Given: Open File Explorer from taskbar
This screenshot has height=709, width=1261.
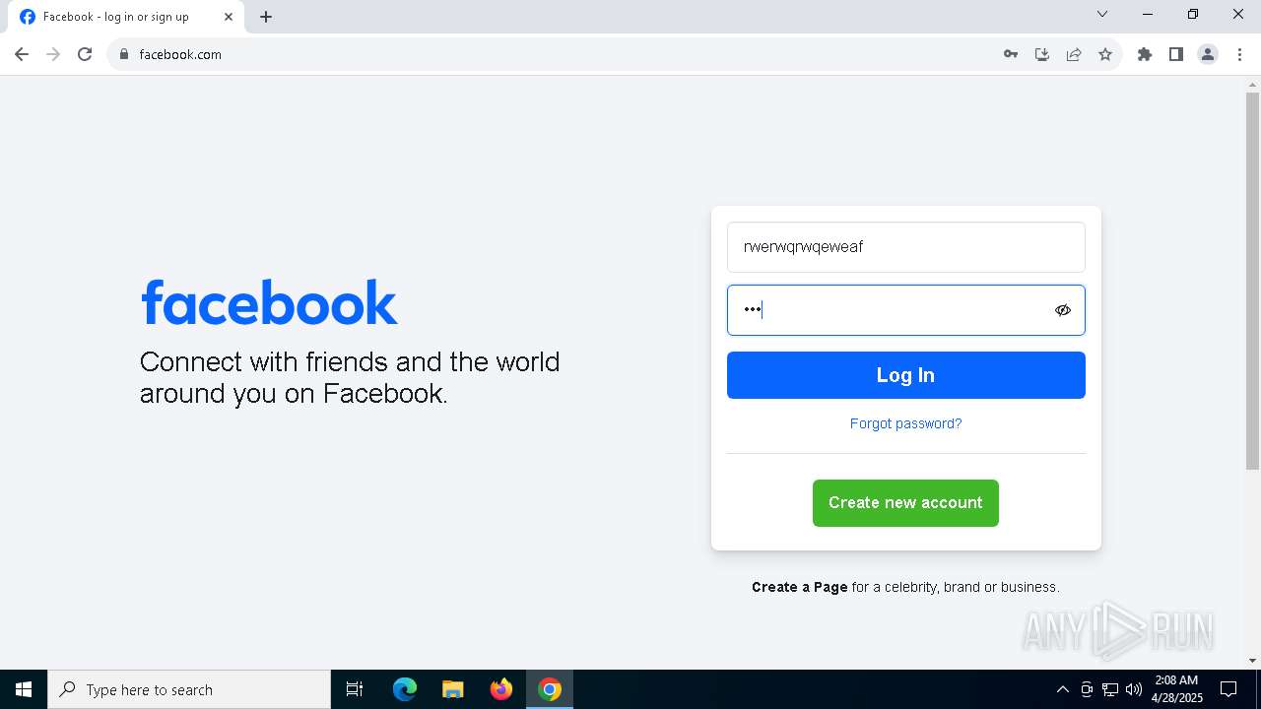Looking at the screenshot, I should point(453,689).
